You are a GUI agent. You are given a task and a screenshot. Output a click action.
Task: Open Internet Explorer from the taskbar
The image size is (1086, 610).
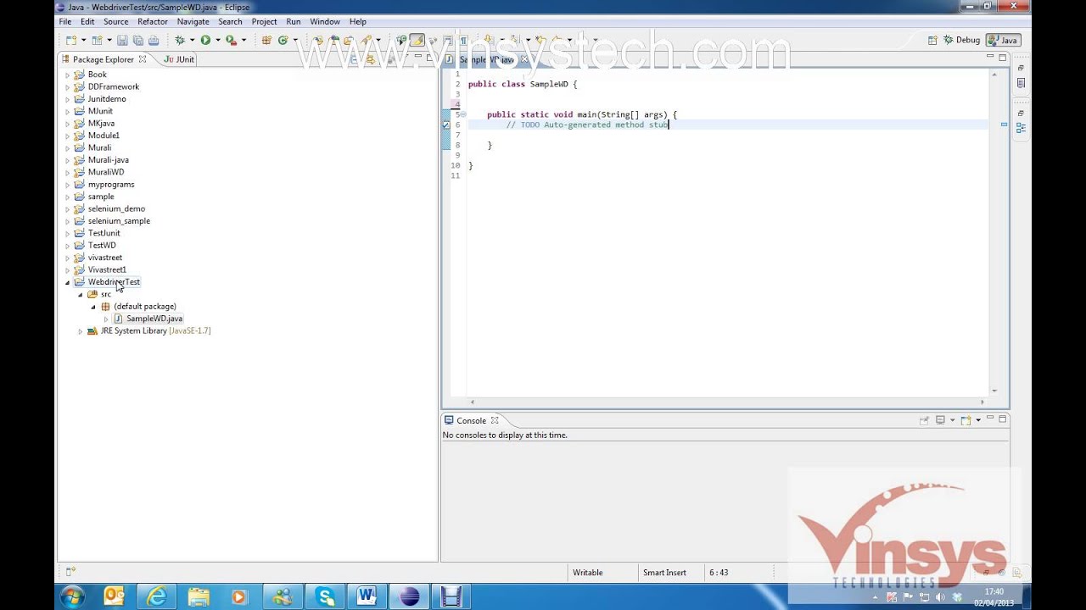(156, 596)
